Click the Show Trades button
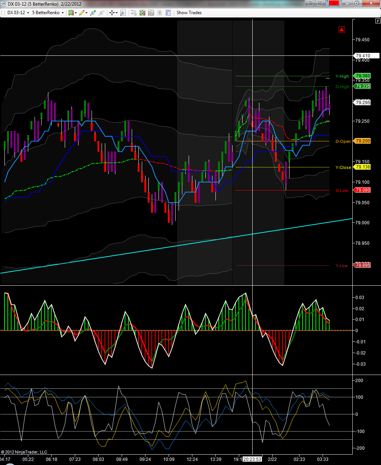 point(189,13)
